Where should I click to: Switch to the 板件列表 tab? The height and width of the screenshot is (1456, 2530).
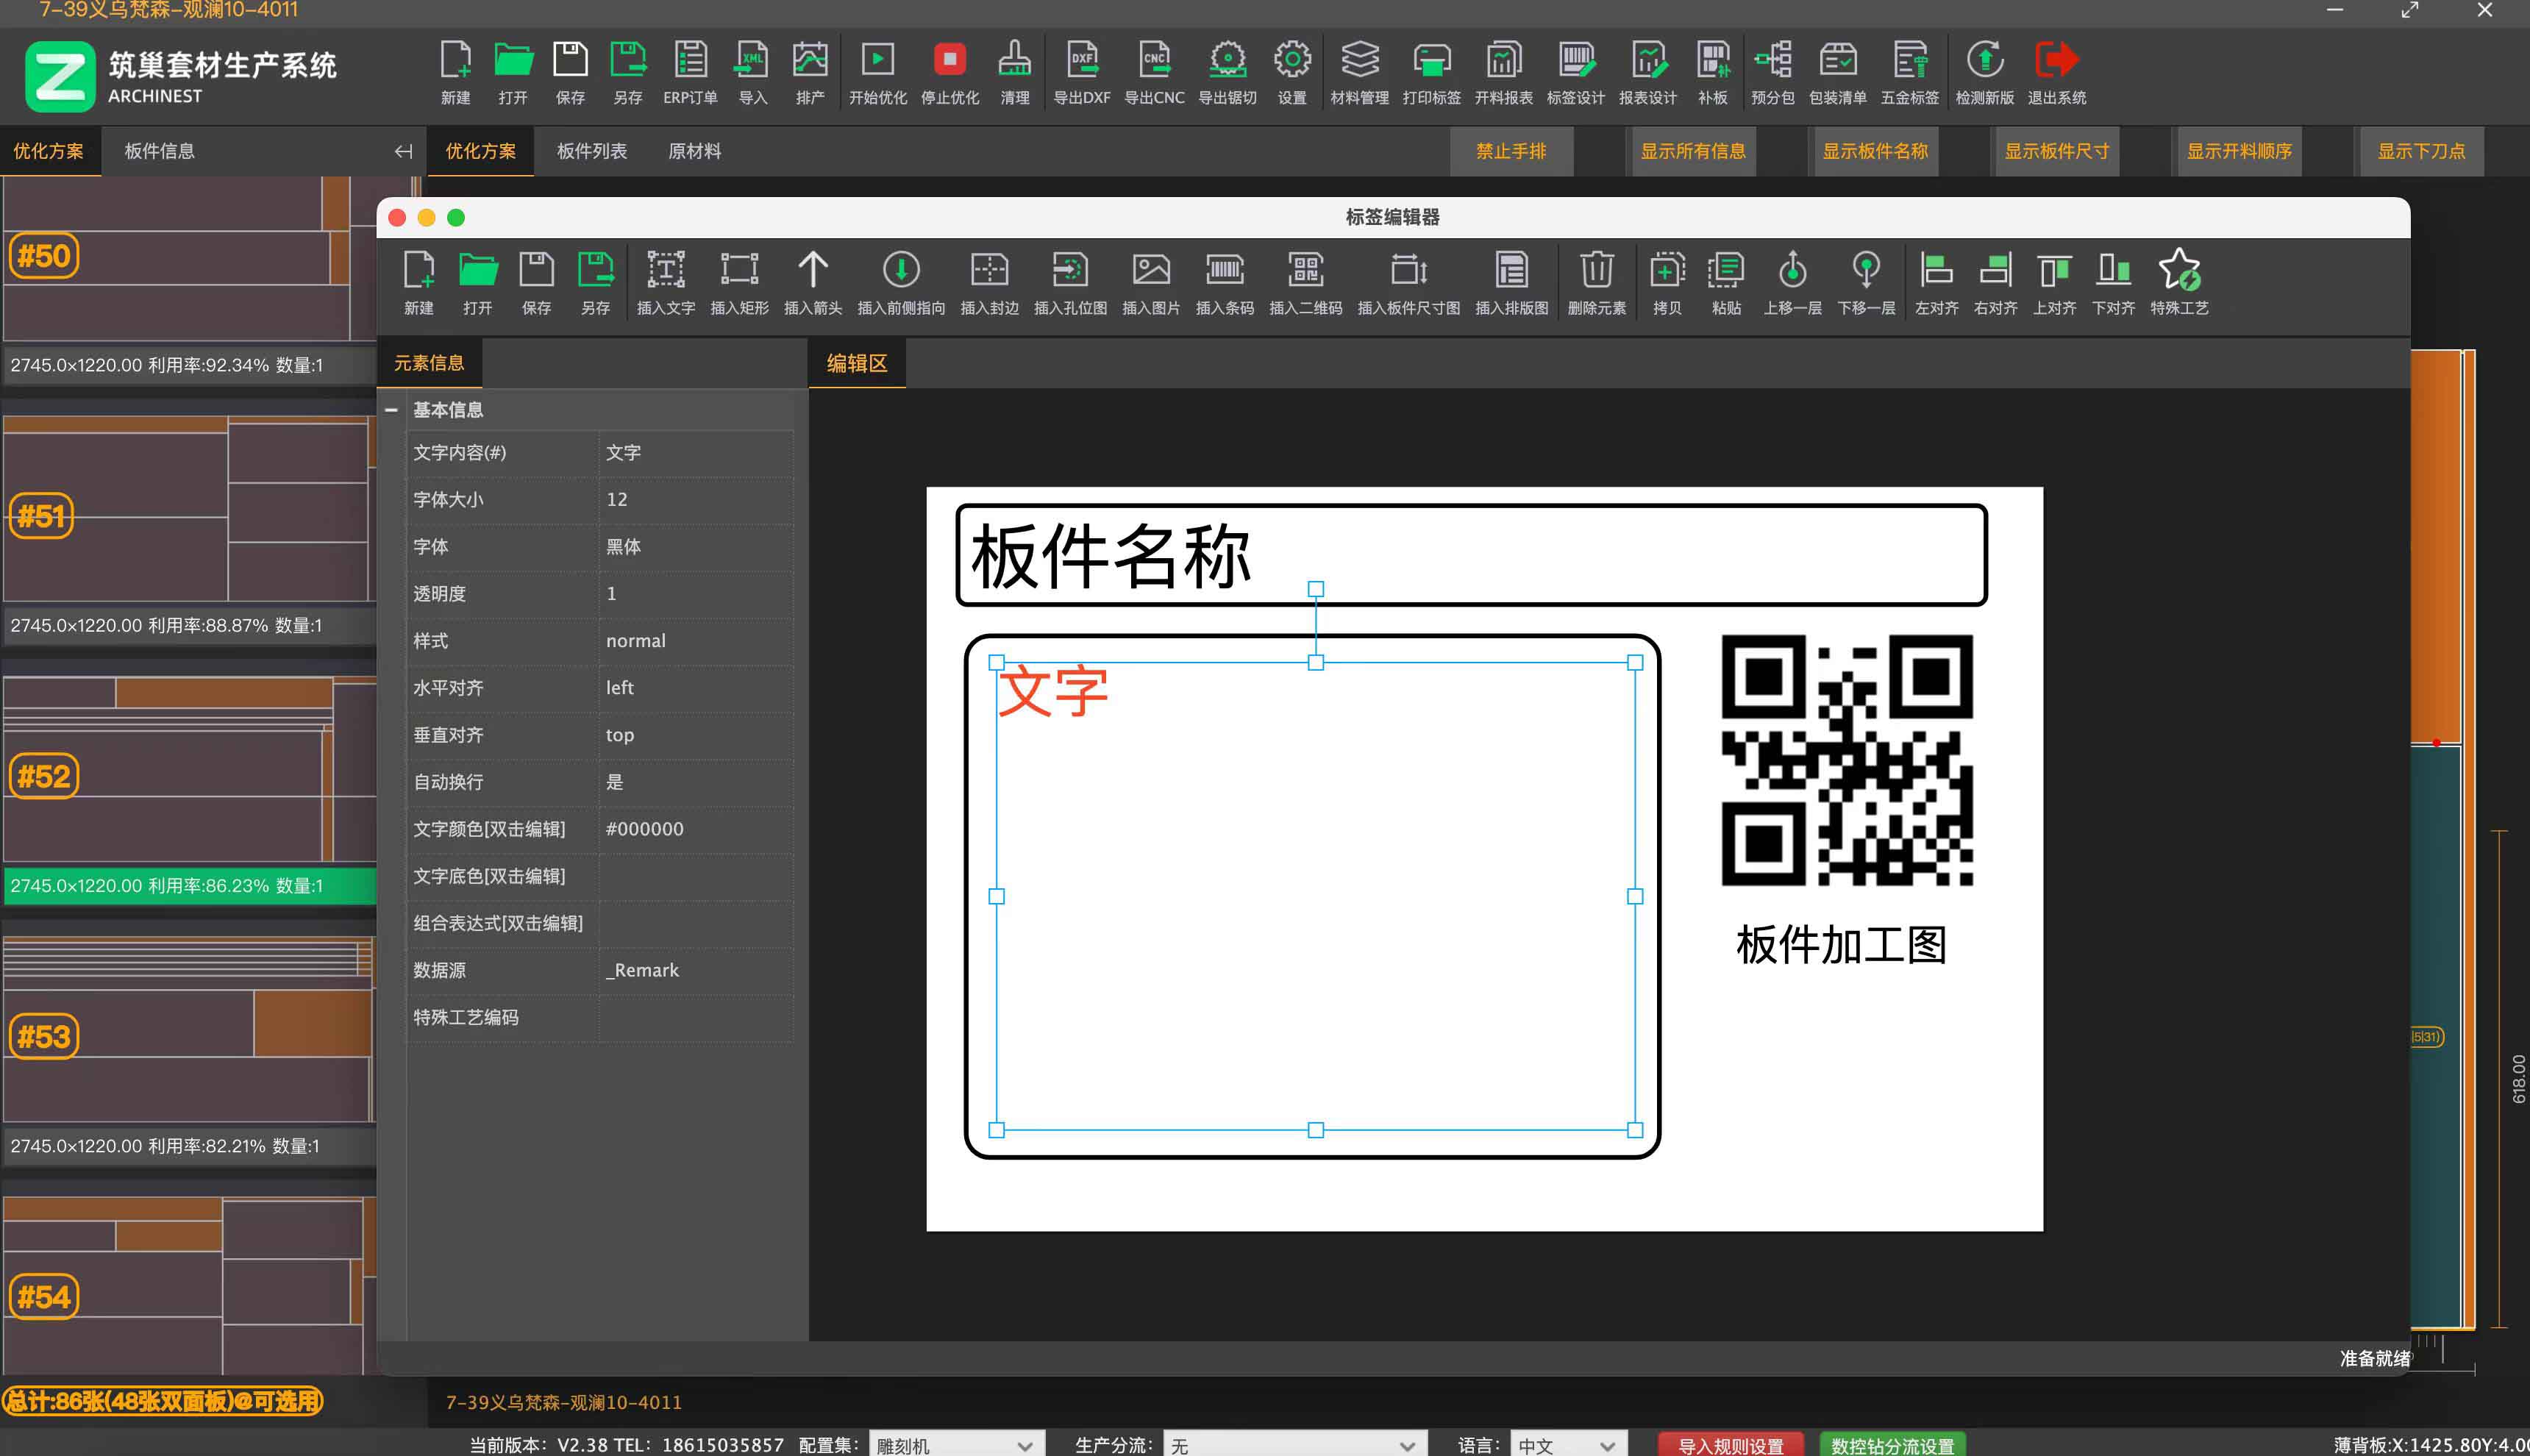[x=591, y=151]
